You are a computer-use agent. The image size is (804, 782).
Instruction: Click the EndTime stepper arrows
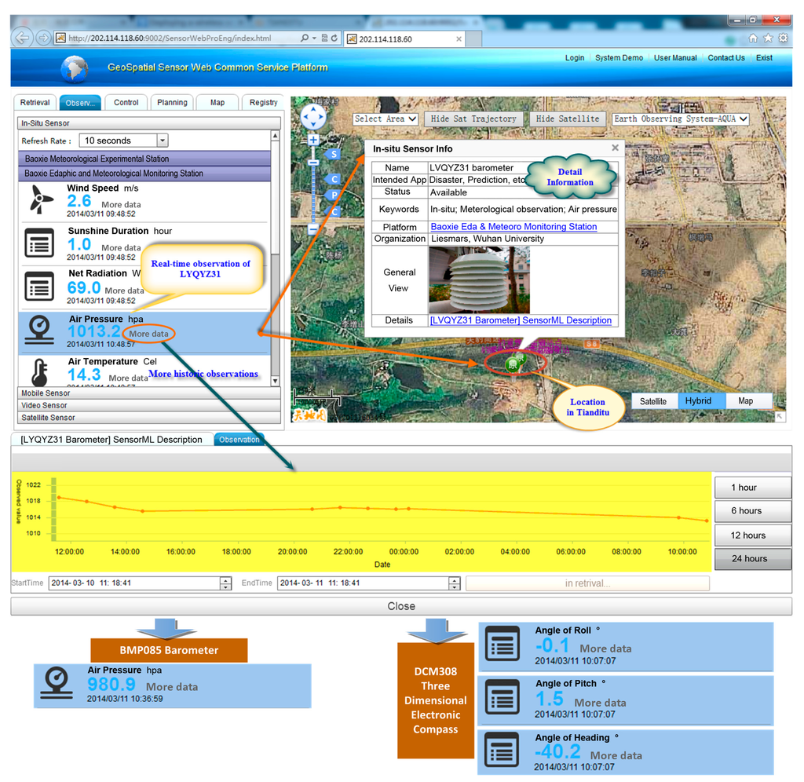455,583
